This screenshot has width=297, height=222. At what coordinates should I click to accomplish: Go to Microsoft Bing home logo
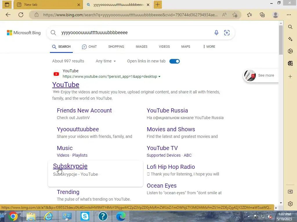coord(24,33)
